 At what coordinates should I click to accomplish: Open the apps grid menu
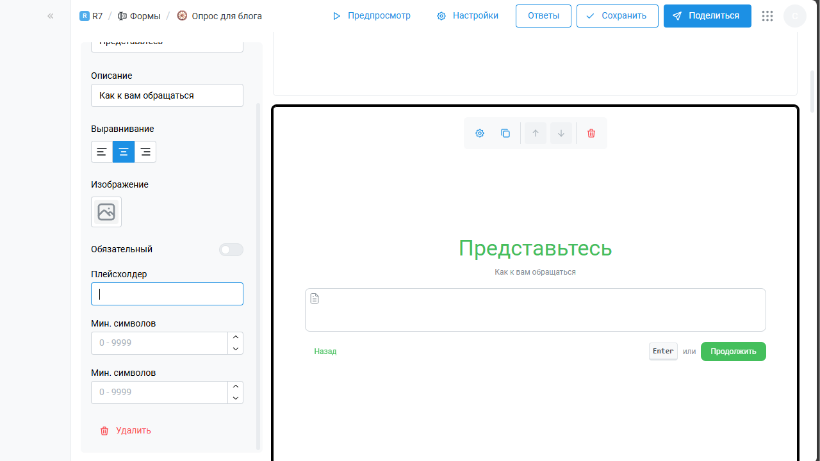tap(767, 16)
